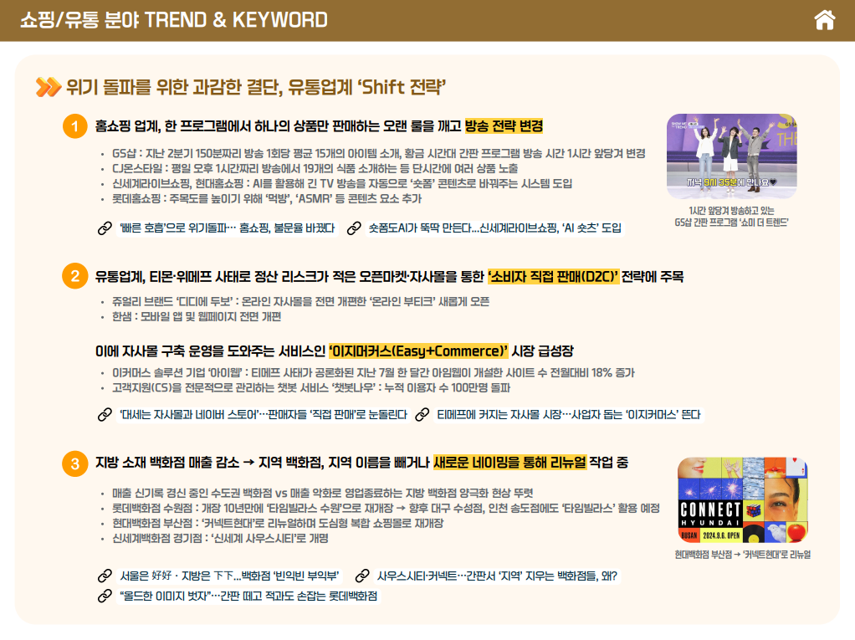Click the link icon before '대세는 자사몰과 네이버 스토어'
Viewport: 855px width, 640px height.
point(105,414)
